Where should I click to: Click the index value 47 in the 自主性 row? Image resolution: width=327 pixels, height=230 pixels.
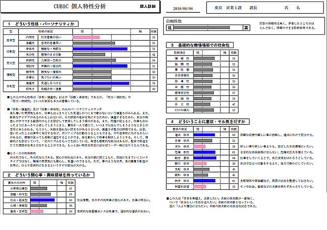(234, 104)
